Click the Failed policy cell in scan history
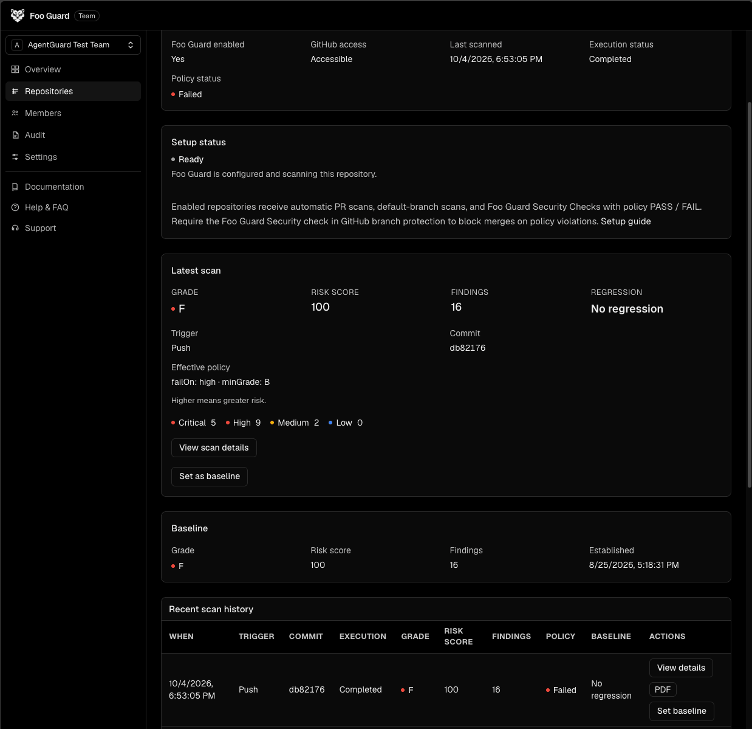Viewport: 752px width, 729px height. [561, 690]
